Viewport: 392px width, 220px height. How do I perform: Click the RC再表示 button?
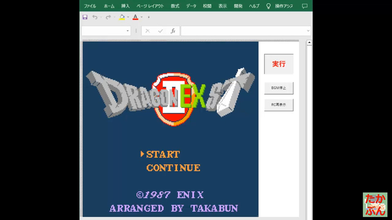(279, 105)
